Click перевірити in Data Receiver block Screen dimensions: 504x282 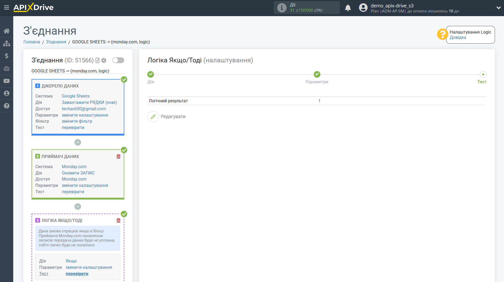tap(73, 192)
